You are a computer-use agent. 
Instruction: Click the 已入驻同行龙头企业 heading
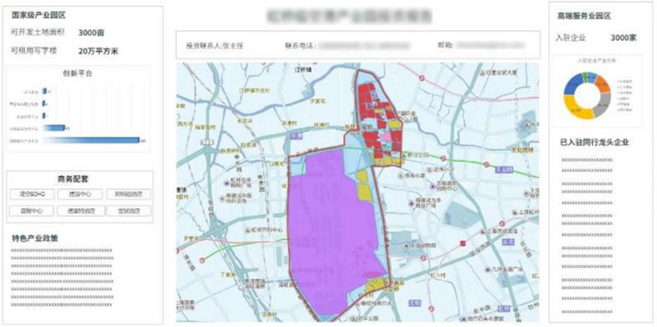coord(595,143)
